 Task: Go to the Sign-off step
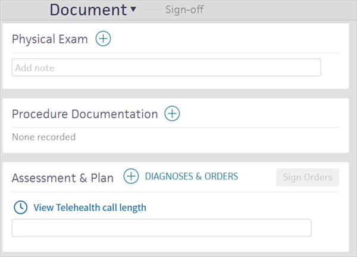[184, 10]
